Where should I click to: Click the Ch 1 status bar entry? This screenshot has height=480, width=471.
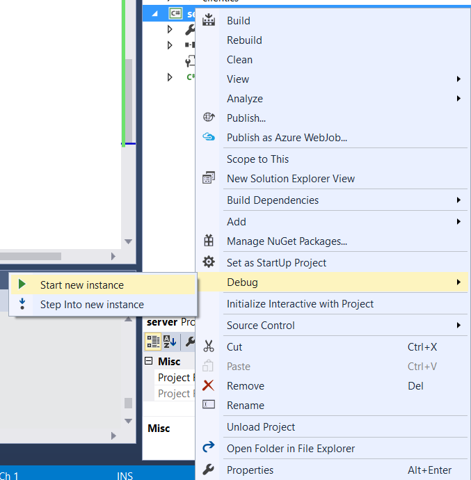point(9,475)
